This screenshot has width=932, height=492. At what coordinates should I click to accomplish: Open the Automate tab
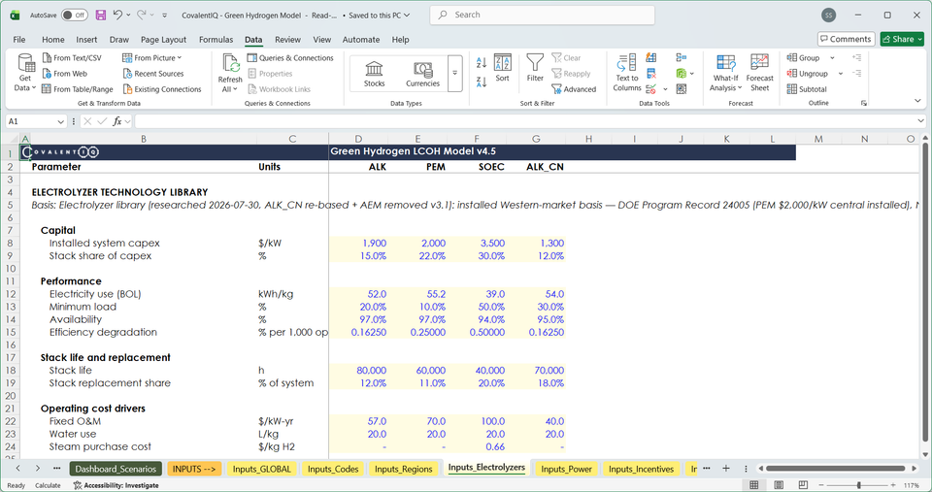[361, 39]
